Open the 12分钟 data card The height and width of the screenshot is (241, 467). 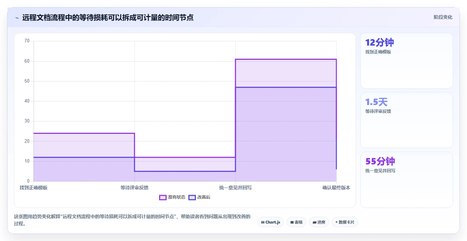406,61
